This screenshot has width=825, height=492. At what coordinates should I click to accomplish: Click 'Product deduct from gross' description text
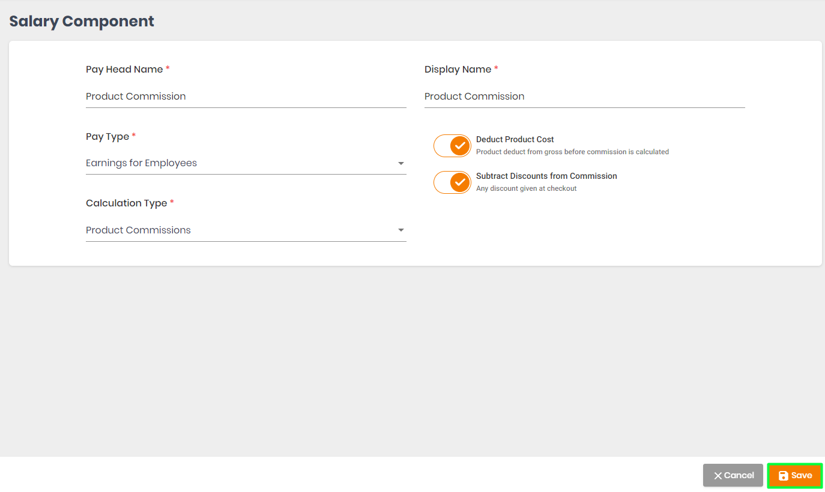click(572, 152)
